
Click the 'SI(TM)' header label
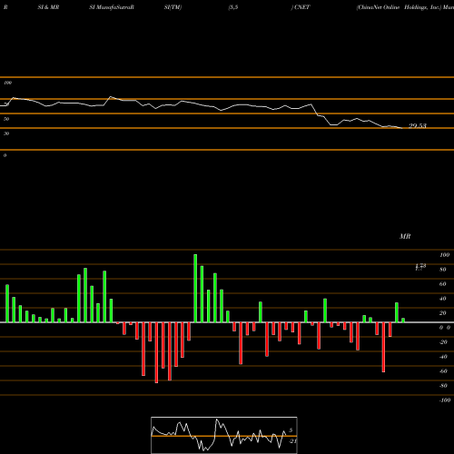point(173,7)
